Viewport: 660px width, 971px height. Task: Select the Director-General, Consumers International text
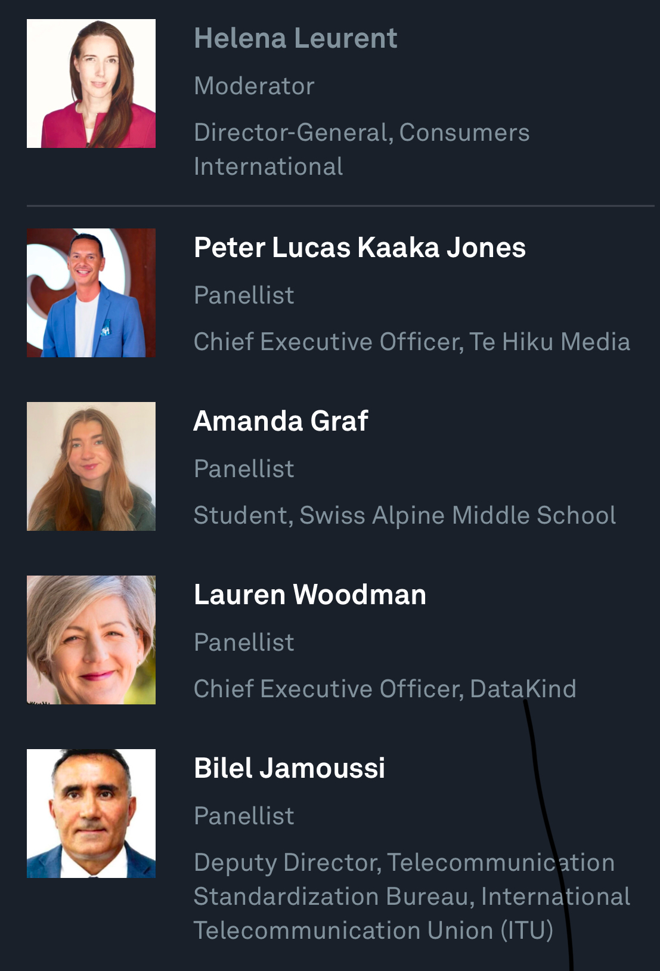click(x=361, y=149)
